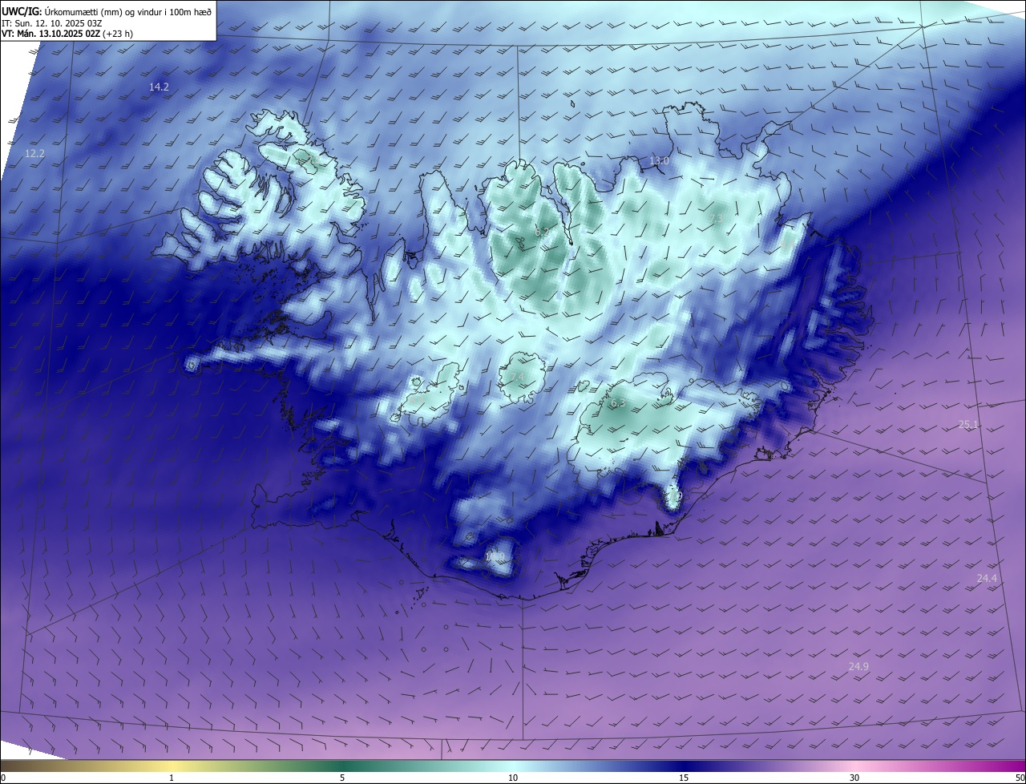Select the 24.9 value label on the map
This screenshot has height=784, width=1026.
(858, 667)
